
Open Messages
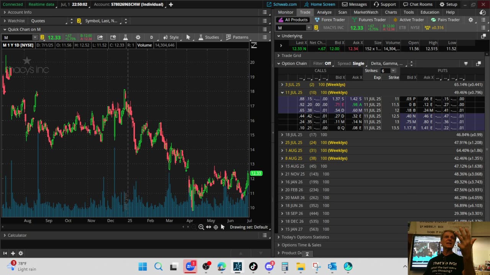click(x=354, y=4)
